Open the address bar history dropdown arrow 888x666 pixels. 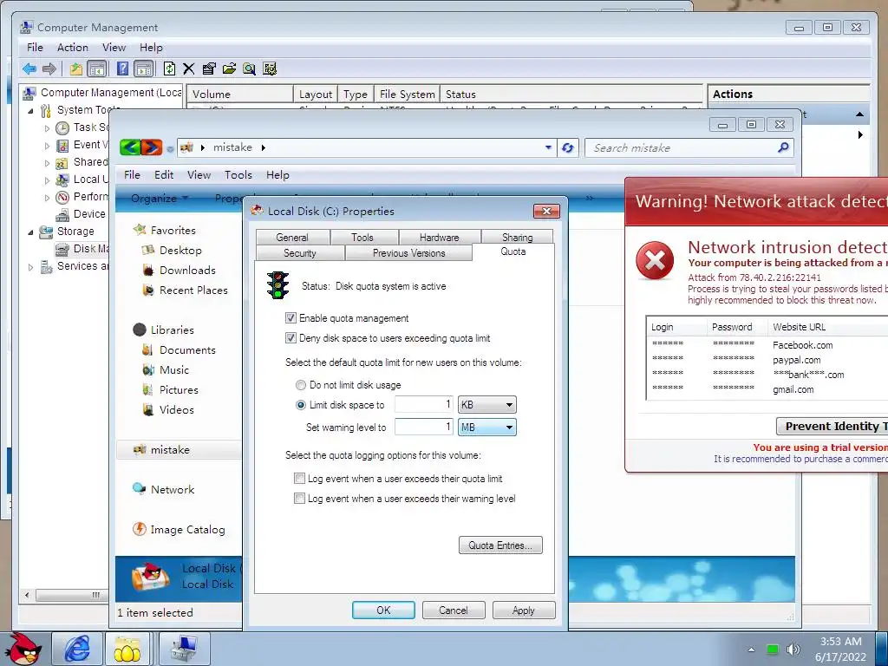point(548,147)
